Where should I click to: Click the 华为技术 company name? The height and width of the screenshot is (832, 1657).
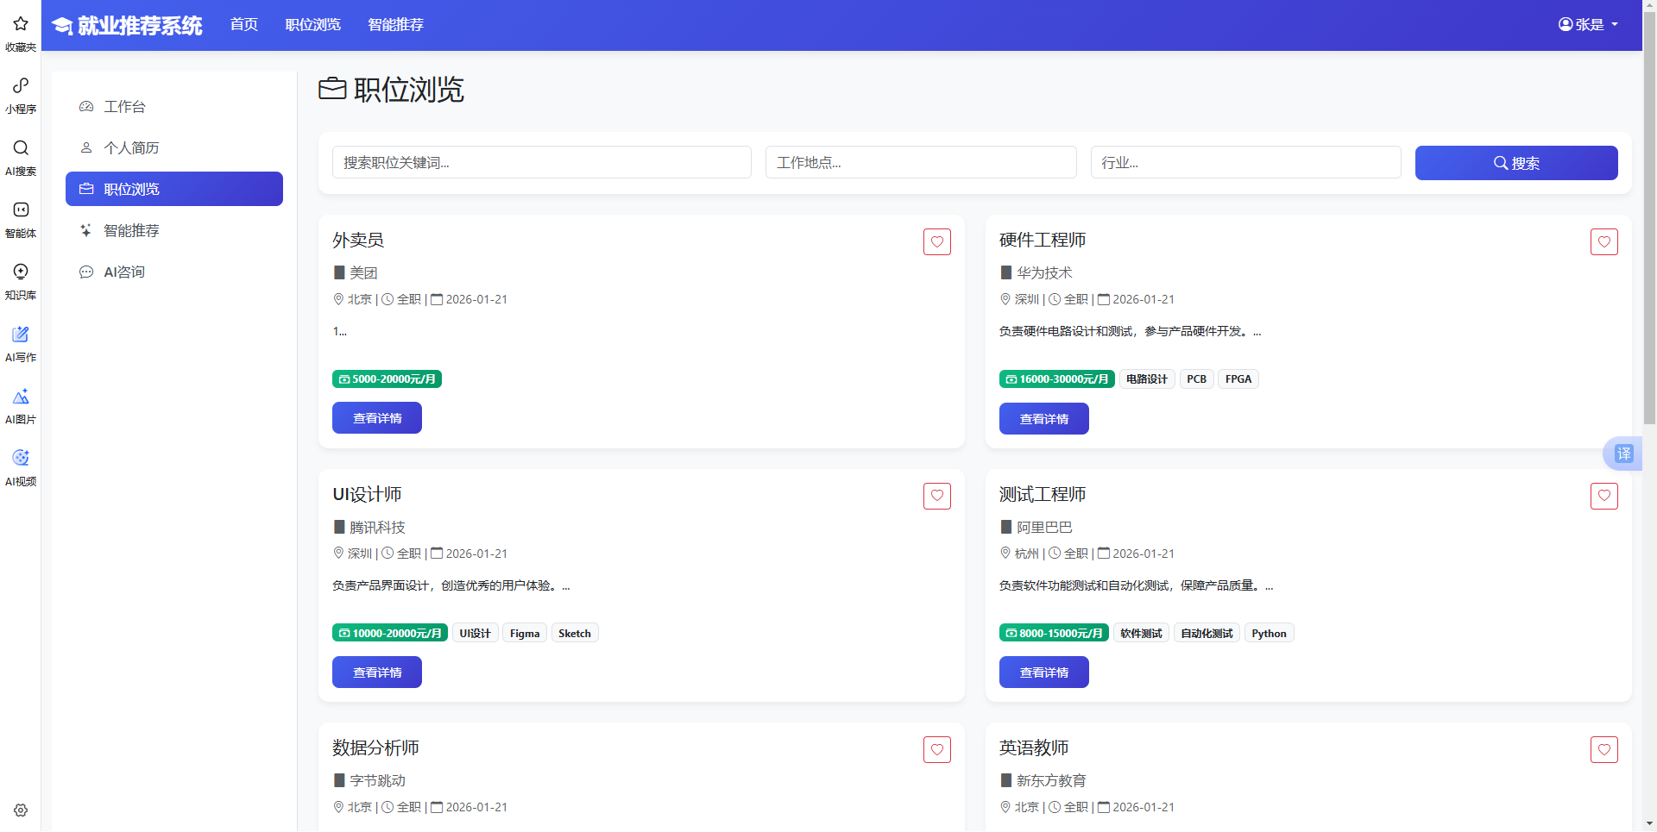(x=1044, y=273)
